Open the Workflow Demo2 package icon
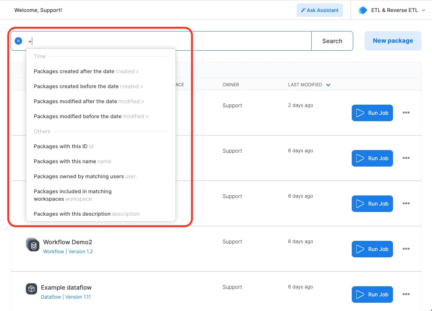Viewport: 432px width, 311px height. click(33, 245)
